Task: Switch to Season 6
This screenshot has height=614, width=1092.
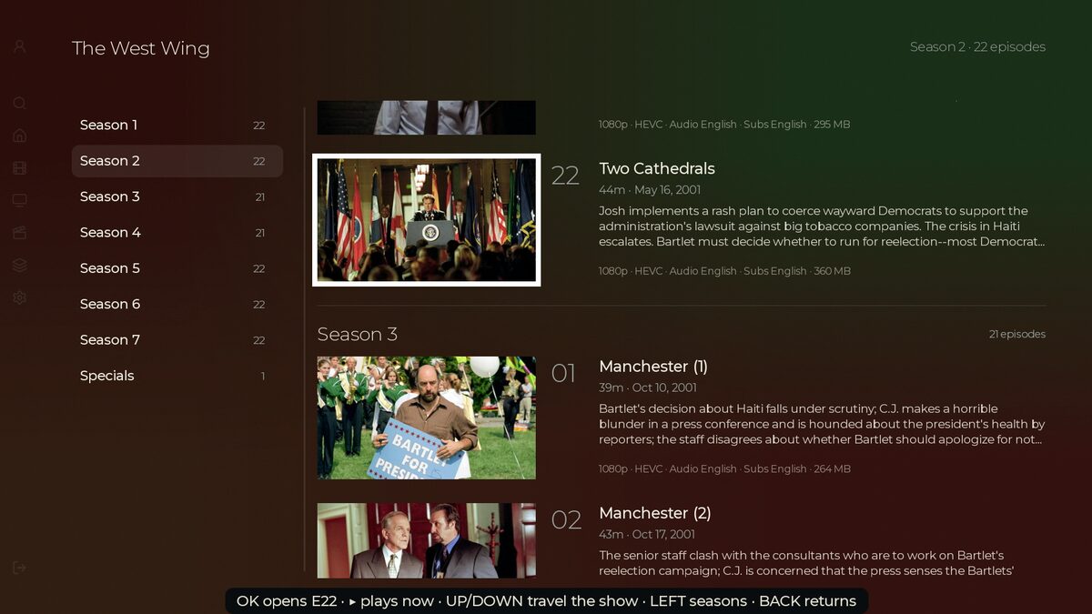Action: [177, 304]
